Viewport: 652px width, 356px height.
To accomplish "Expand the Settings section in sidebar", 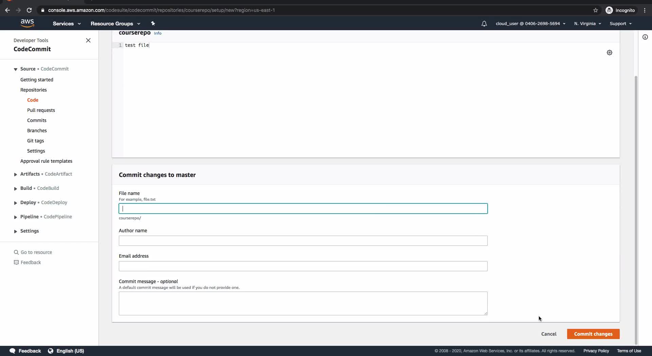I will pos(16,231).
